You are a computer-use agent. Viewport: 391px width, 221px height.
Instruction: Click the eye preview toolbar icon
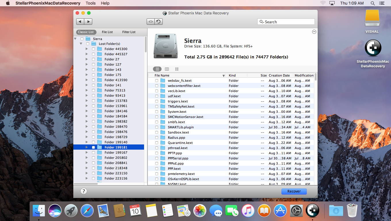pyautogui.click(x=151, y=22)
